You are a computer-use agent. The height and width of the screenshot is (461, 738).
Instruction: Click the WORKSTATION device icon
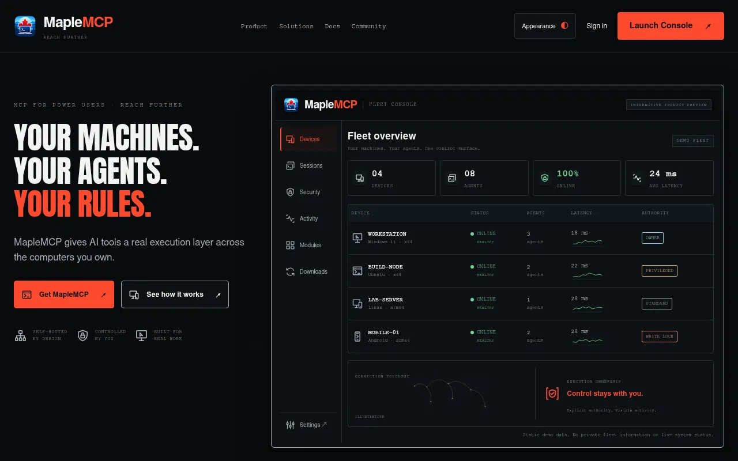357,238
